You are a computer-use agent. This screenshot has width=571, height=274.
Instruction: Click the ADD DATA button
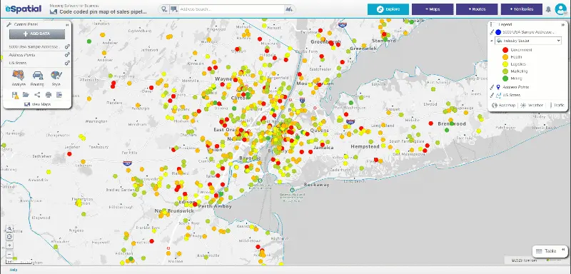pyautogui.click(x=37, y=34)
